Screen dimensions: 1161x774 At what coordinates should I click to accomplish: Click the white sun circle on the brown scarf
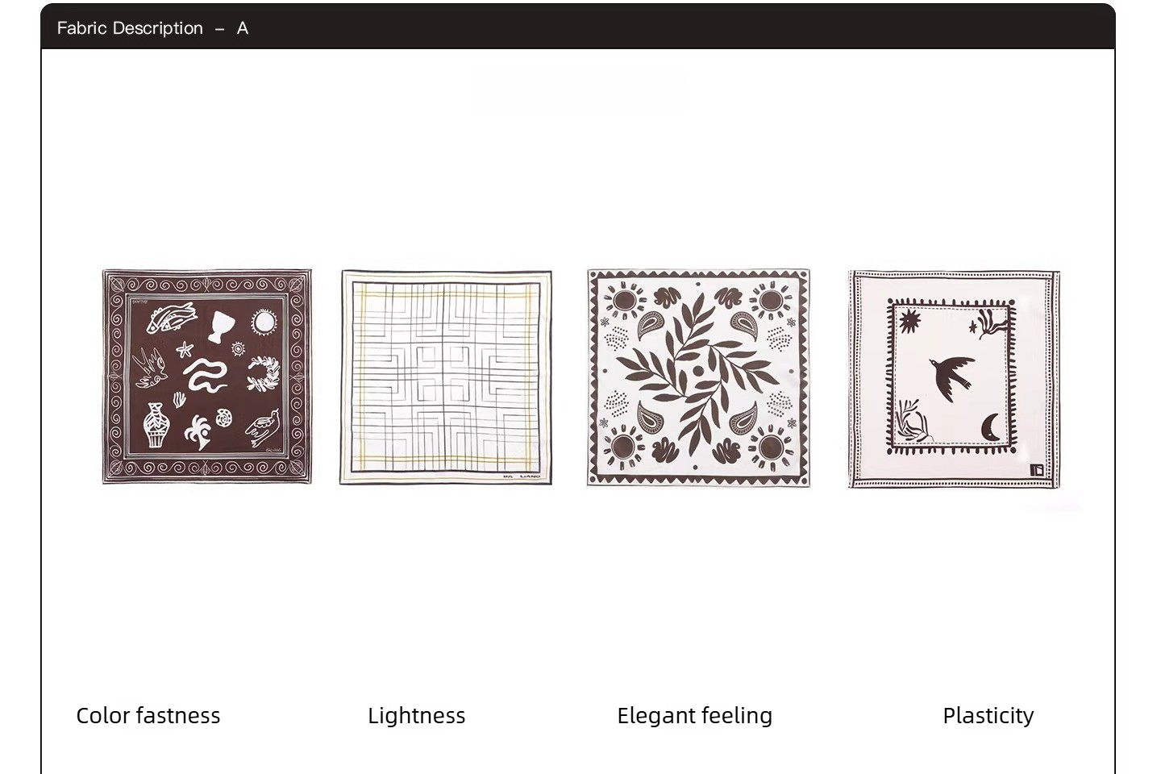(x=264, y=322)
